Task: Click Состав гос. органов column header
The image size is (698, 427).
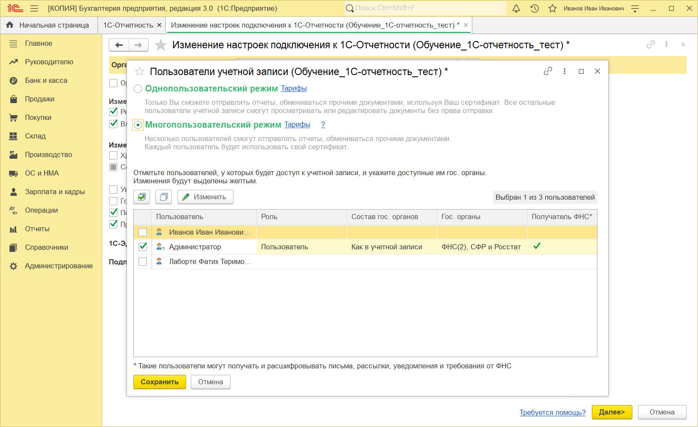Action: (392, 217)
